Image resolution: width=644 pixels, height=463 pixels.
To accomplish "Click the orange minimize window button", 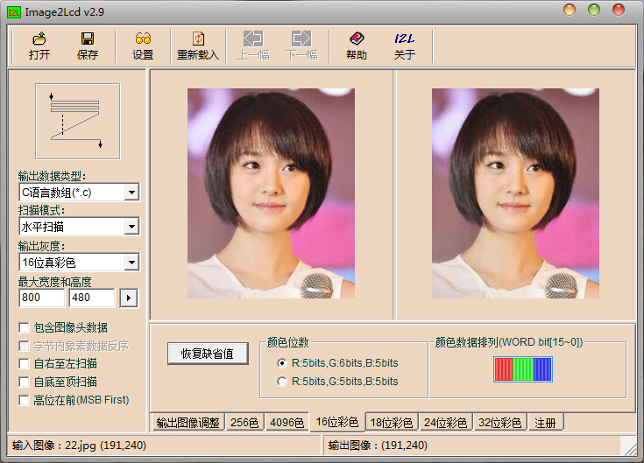I will 570,10.
